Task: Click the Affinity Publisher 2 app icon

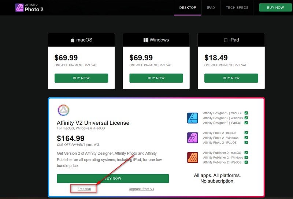Action: click(193, 158)
